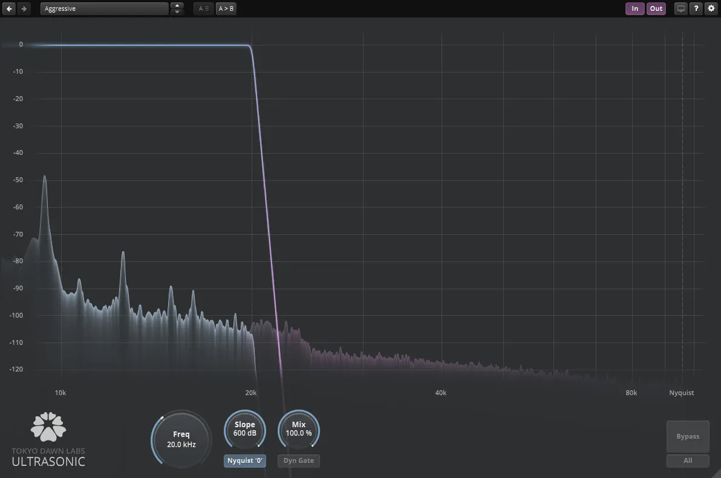Click the redo forward arrow
The image size is (721, 478).
(x=24, y=8)
